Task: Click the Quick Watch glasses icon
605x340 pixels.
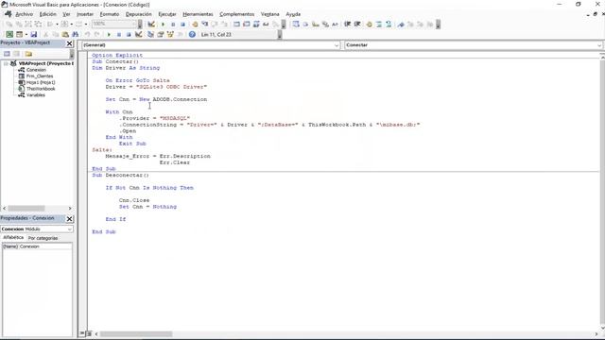Action: (266, 24)
